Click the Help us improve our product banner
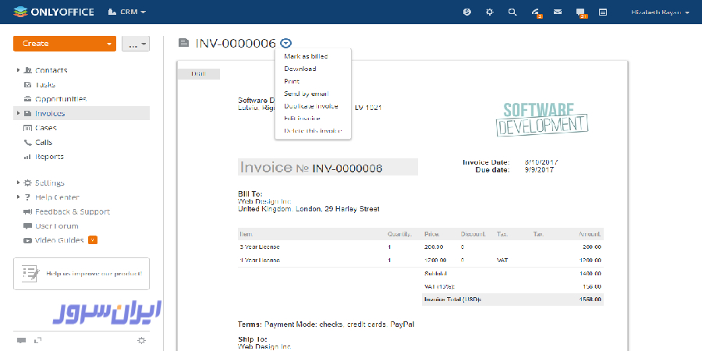The height and width of the screenshot is (351, 702). tap(81, 274)
